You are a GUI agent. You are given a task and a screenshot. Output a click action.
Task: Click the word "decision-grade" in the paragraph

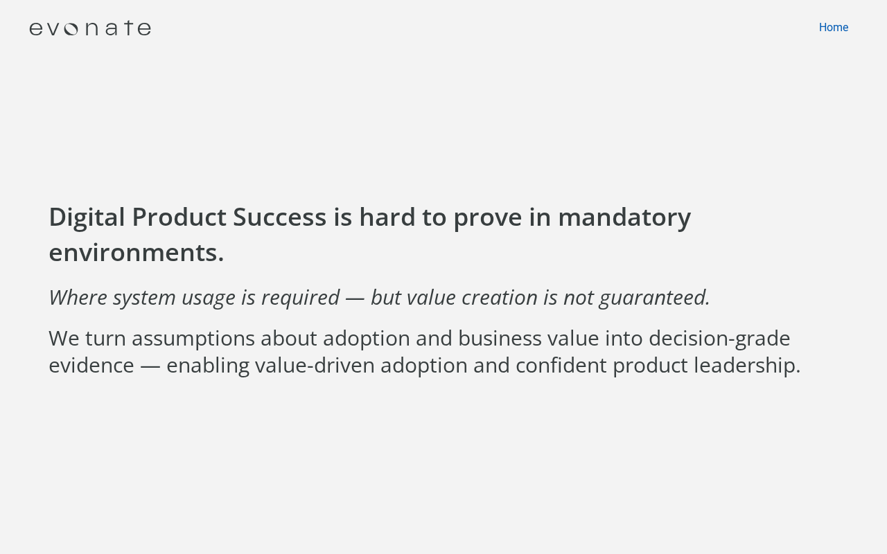719,339
